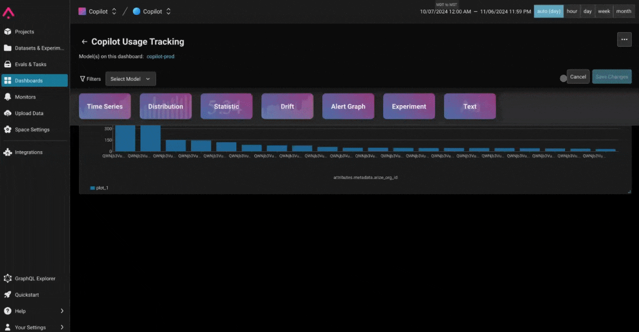Screen dimensions: 639x332
Task: Click the Evals & Tasks coffee icon
Action: pyautogui.click(x=7, y=64)
